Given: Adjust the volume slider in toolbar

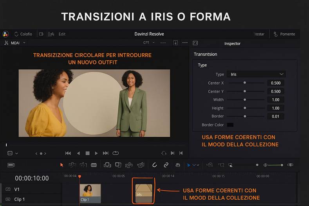Looking at the screenshot, I should tap(274, 165).
